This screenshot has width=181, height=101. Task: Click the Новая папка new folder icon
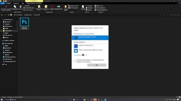(66, 8)
